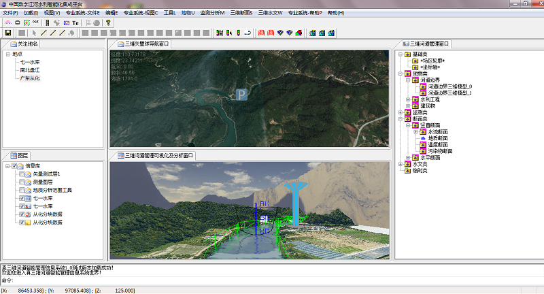
Task: Select the 三维矢量球导航窗口 tab
Action: point(143,44)
